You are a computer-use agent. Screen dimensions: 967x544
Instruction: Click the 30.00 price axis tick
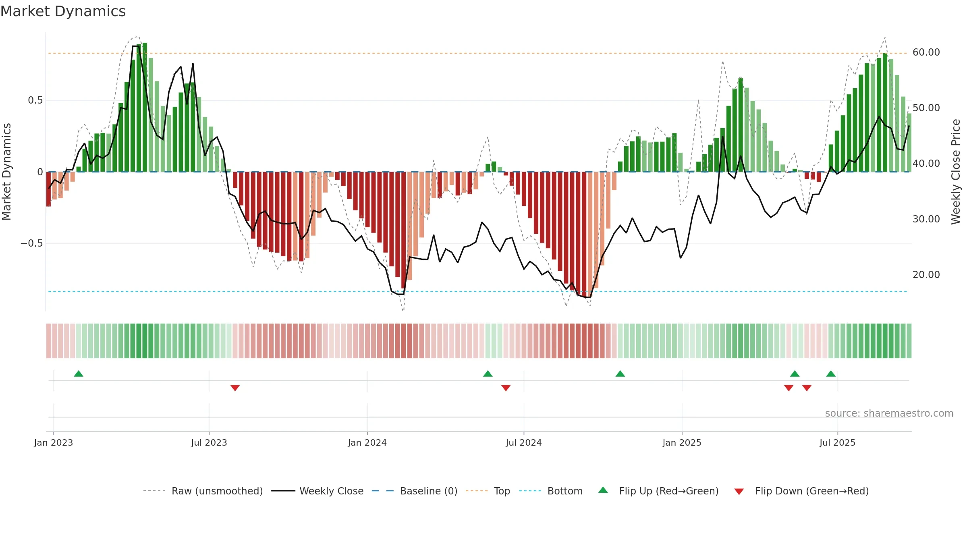click(x=926, y=219)
